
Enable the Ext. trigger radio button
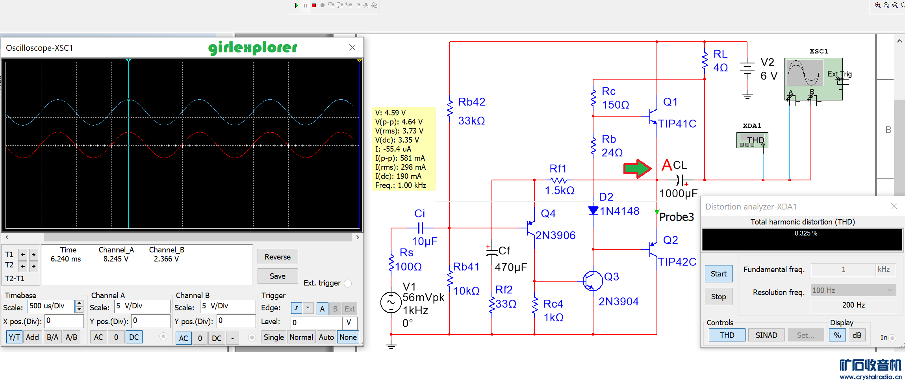coord(348,284)
